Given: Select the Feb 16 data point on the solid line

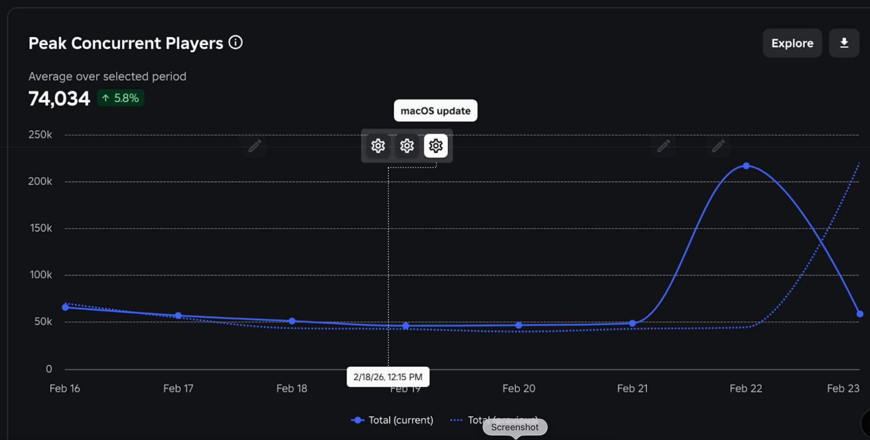Looking at the screenshot, I should point(65,307).
